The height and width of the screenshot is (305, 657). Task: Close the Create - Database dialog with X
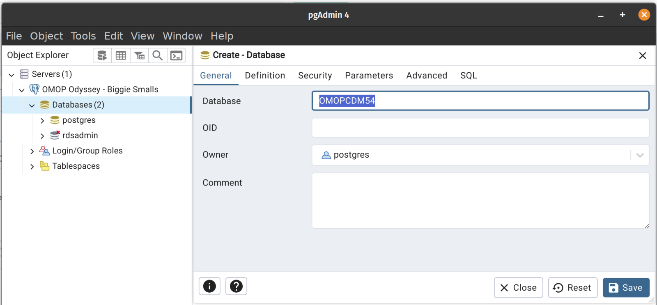pos(643,55)
